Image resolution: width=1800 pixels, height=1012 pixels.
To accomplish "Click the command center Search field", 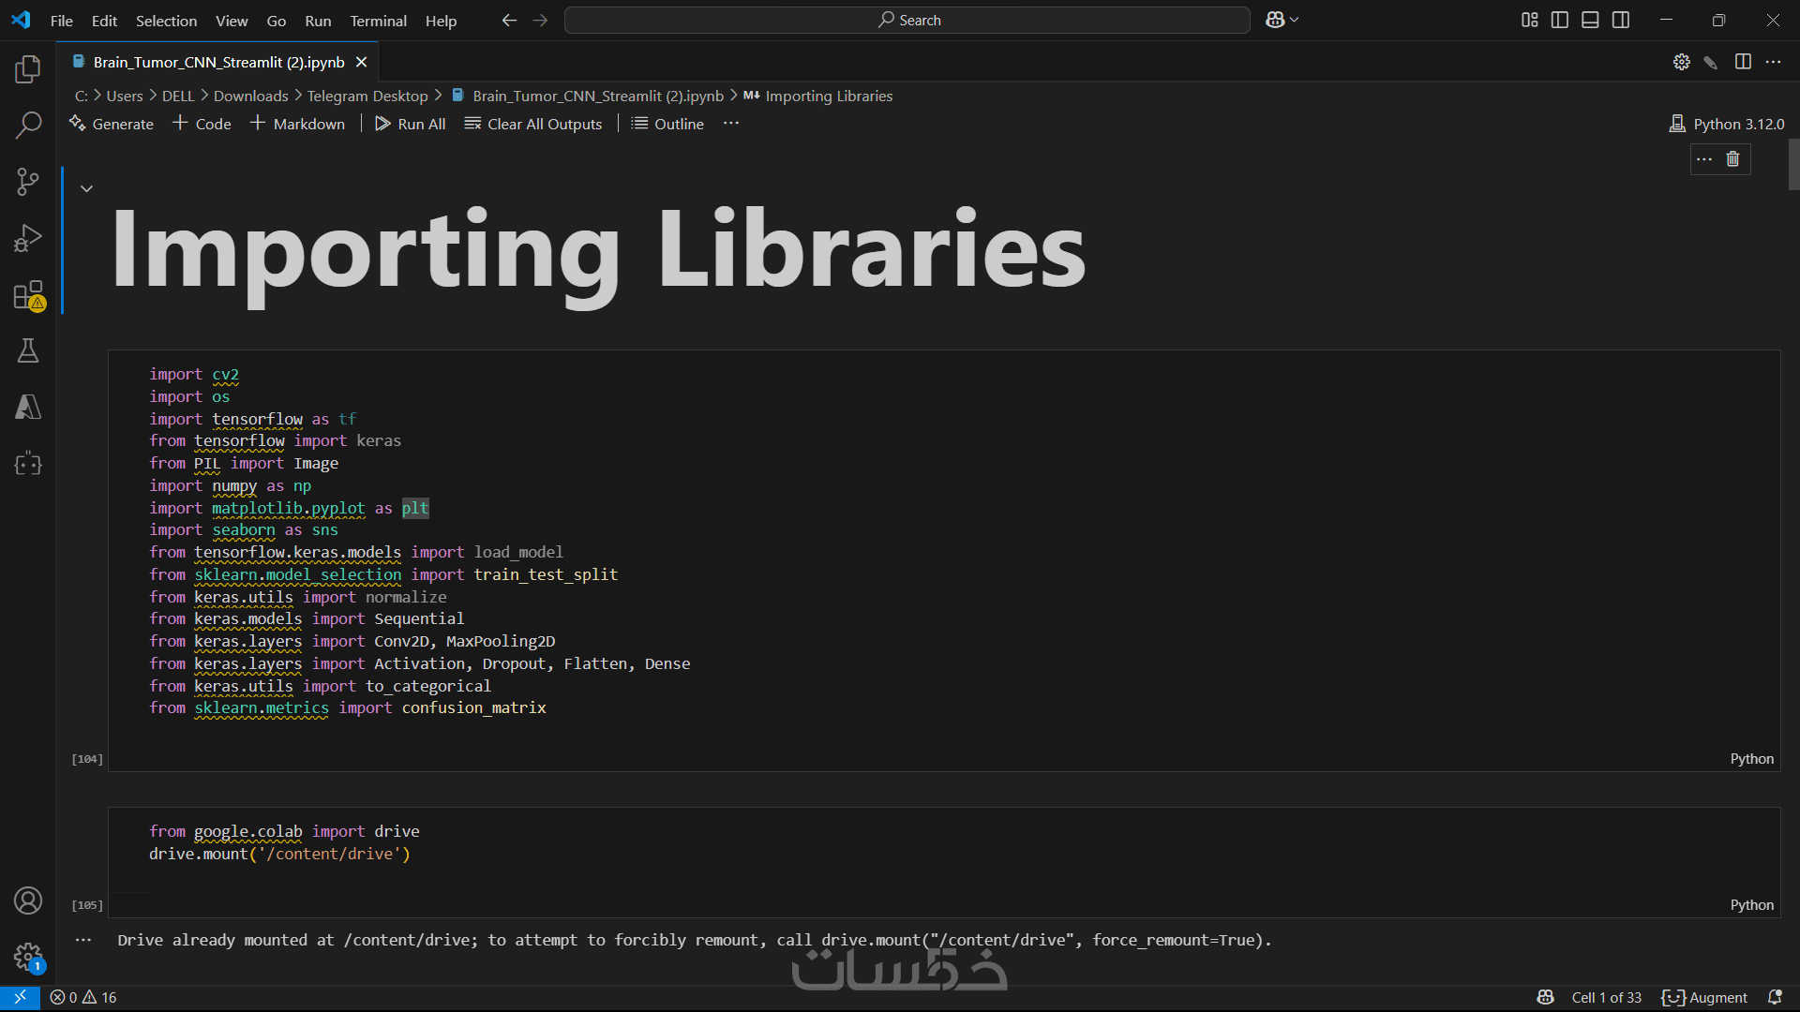I will [907, 20].
